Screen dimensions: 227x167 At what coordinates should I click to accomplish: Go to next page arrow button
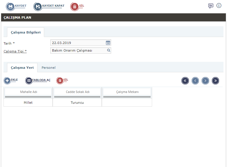205,81
